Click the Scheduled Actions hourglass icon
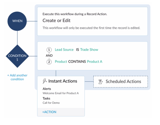The width and height of the screenshot is (160, 125). click(x=101, y=82)
